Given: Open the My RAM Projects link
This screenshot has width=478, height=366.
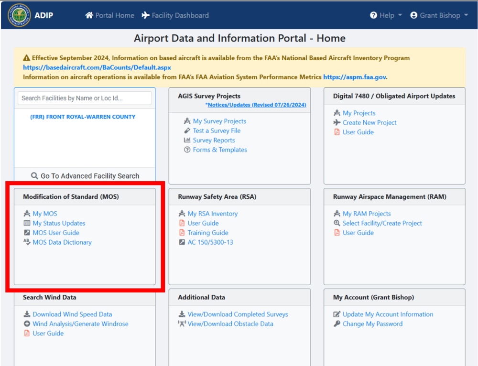Looking at the screenshot, I should point(367,214).
